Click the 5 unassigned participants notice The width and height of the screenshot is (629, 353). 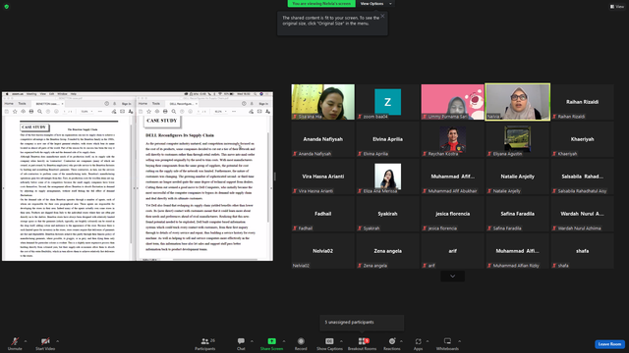(x=362, y=323)
